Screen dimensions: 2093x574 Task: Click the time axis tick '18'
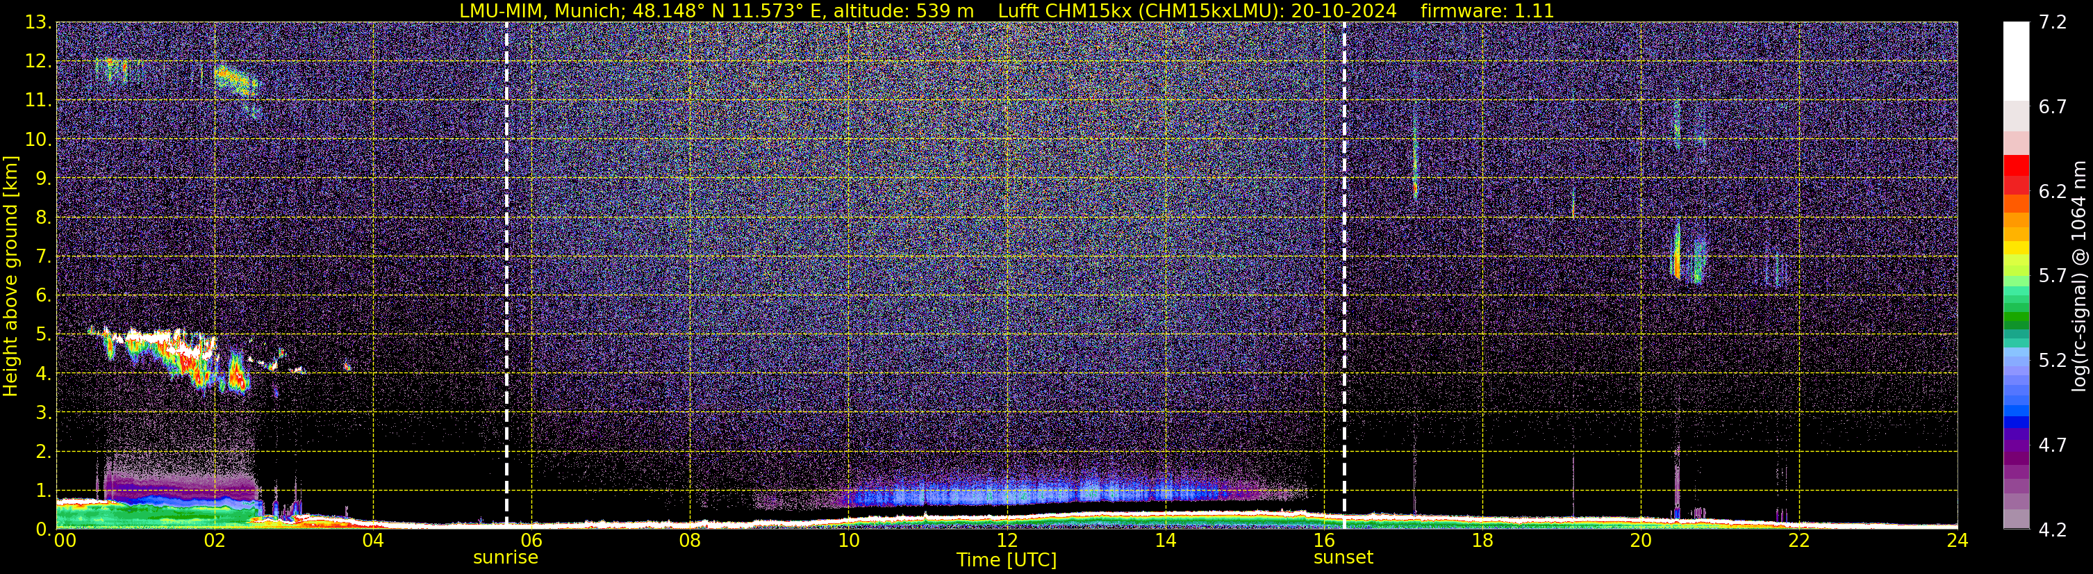1482,540
